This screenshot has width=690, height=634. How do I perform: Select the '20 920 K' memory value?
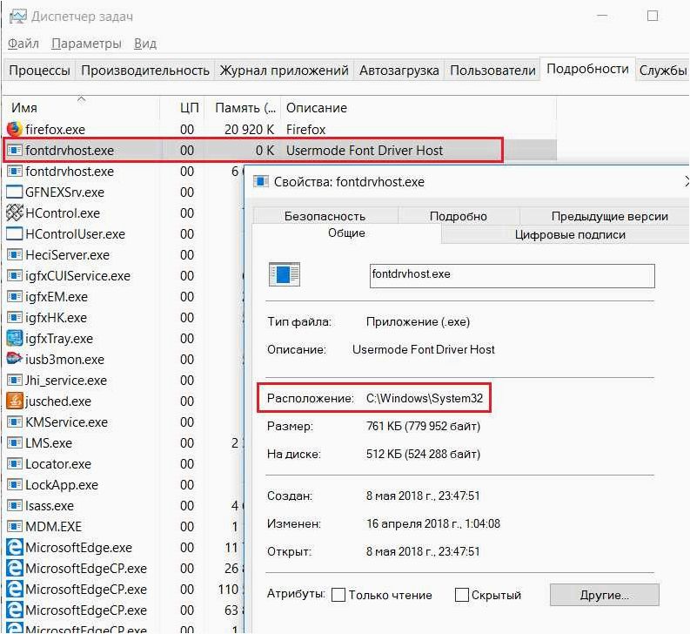tap(249, 129)
